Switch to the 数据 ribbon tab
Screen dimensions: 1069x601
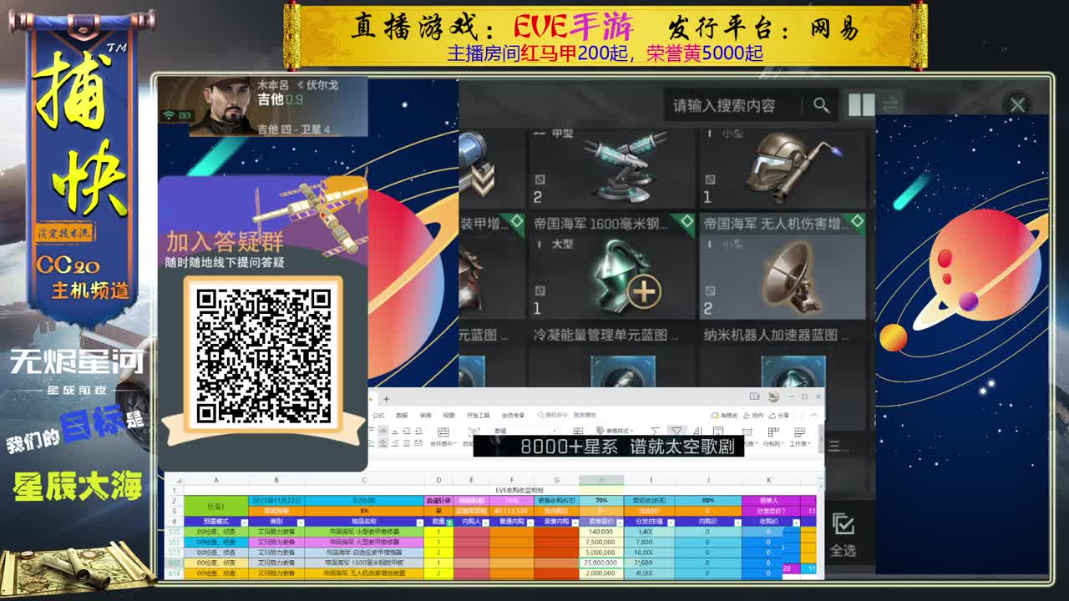[x=401, y=415]
